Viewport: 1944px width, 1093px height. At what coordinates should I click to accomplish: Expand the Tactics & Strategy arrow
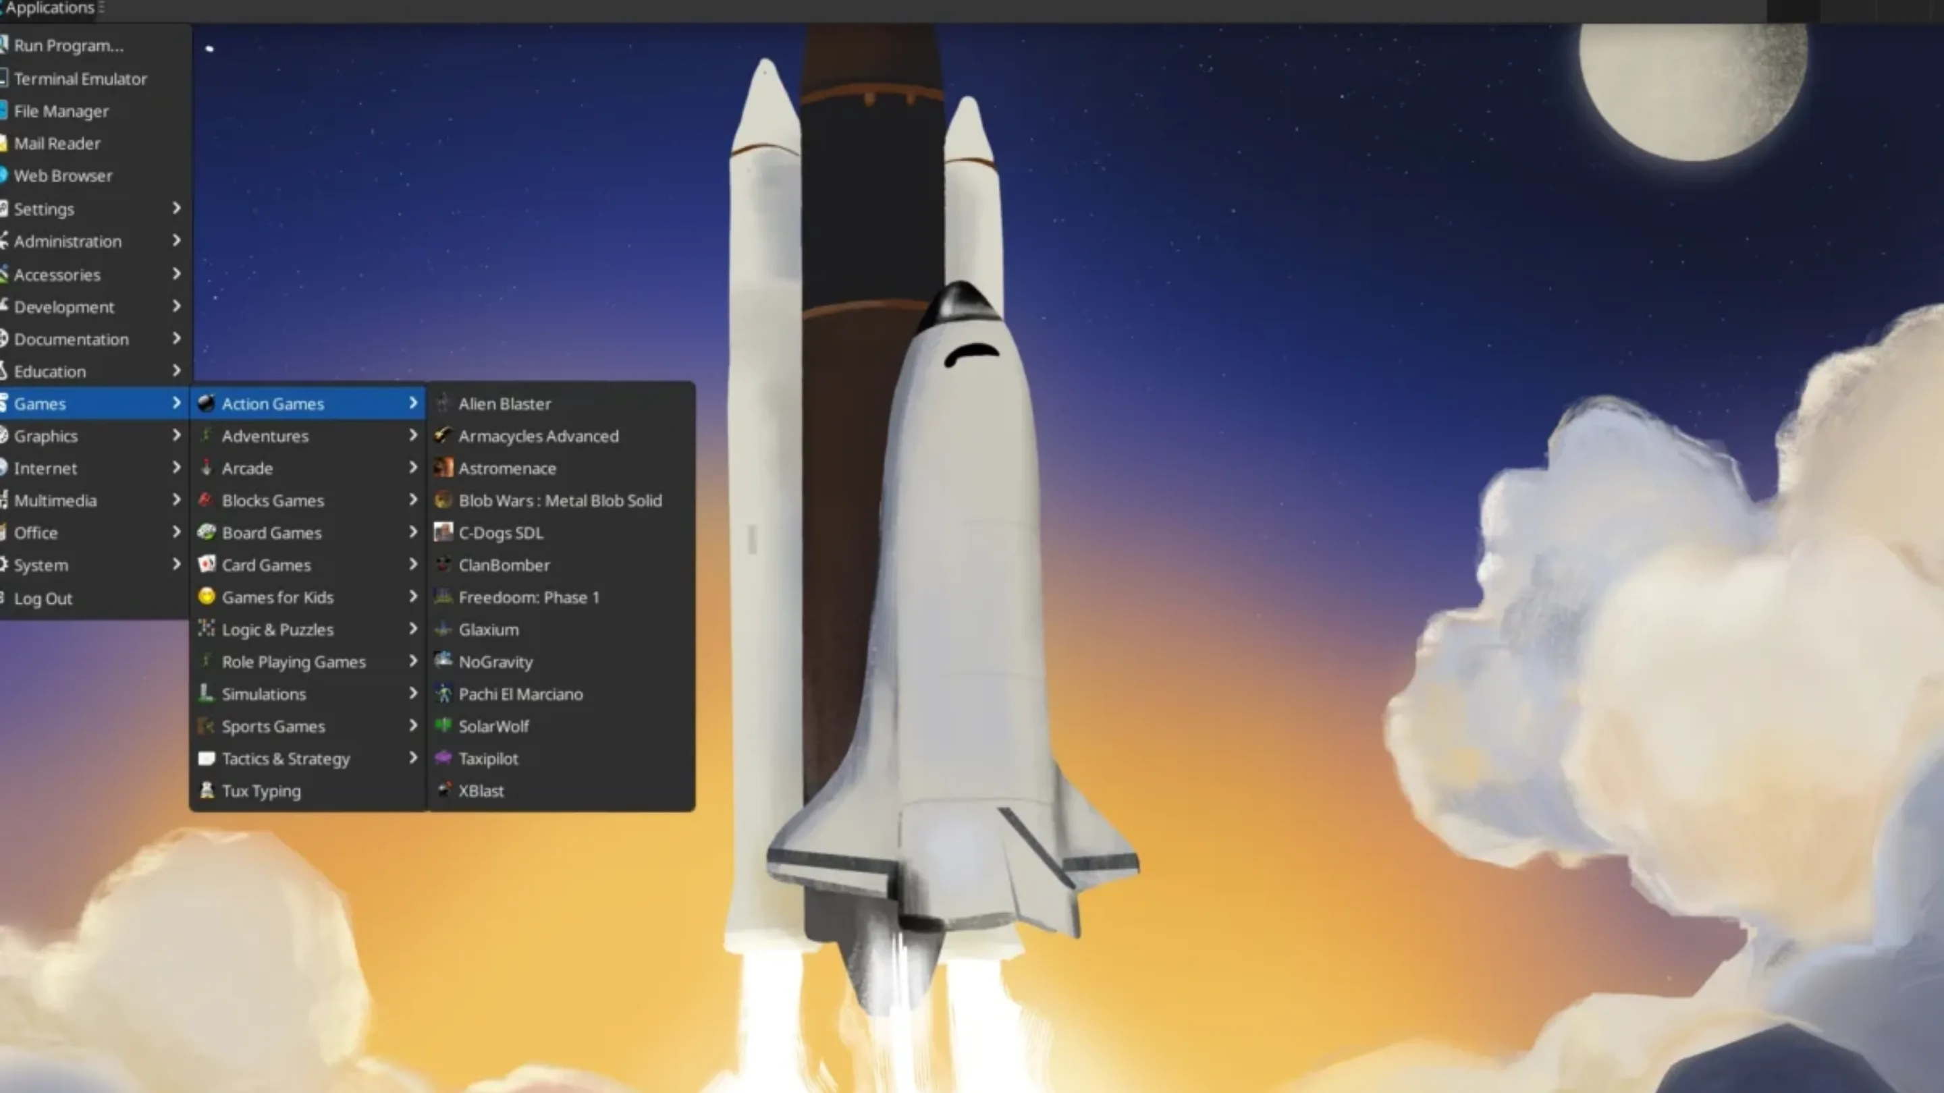413,758
